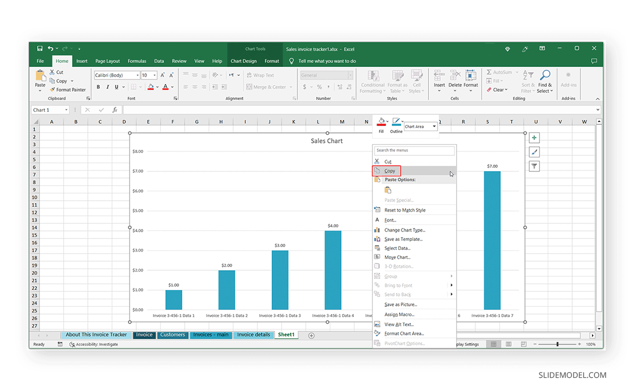Open the Chart Area dropdown
Screen dimensions: 632x391
pyautogui.click(x=420, y=126)
